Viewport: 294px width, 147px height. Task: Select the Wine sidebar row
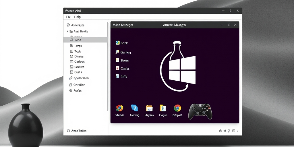coord(85,40)
